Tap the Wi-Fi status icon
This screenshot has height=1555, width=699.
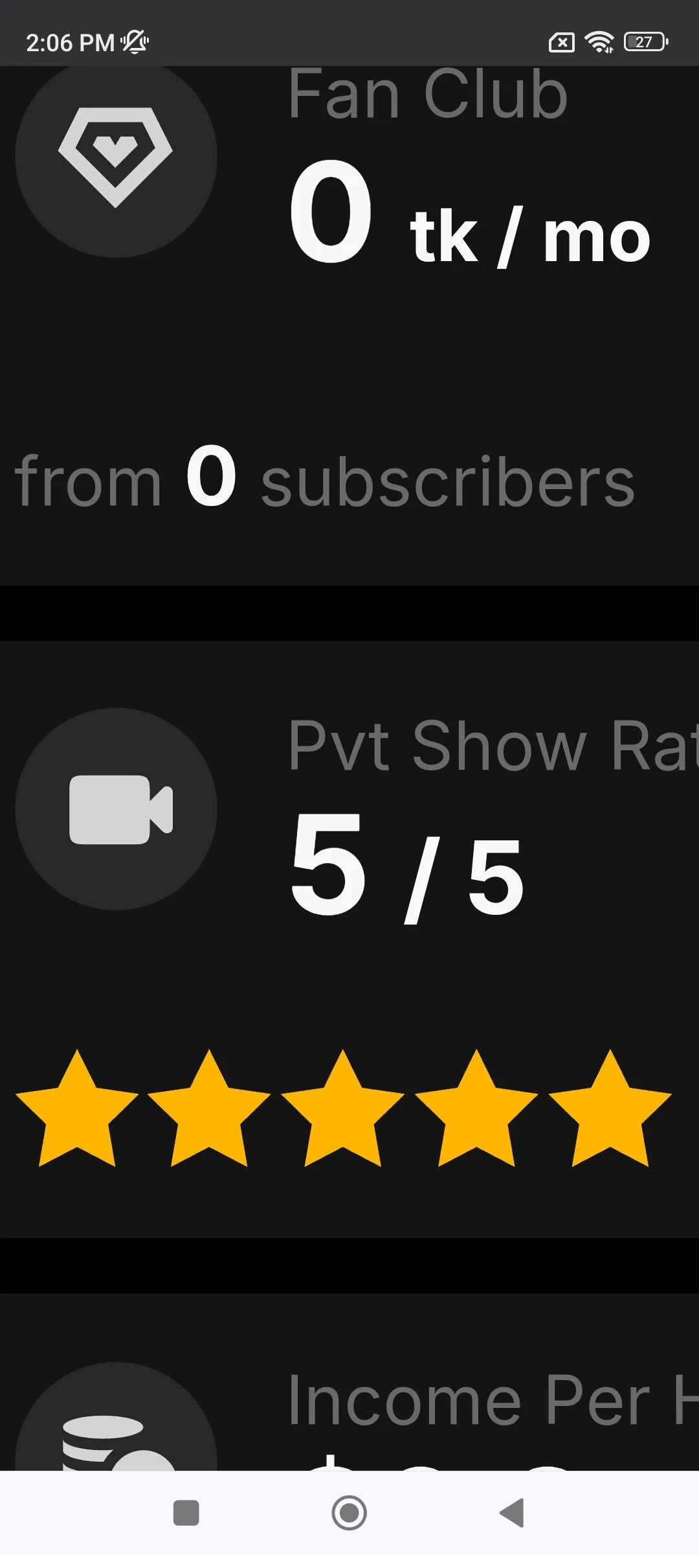click(x=599, y=43)
